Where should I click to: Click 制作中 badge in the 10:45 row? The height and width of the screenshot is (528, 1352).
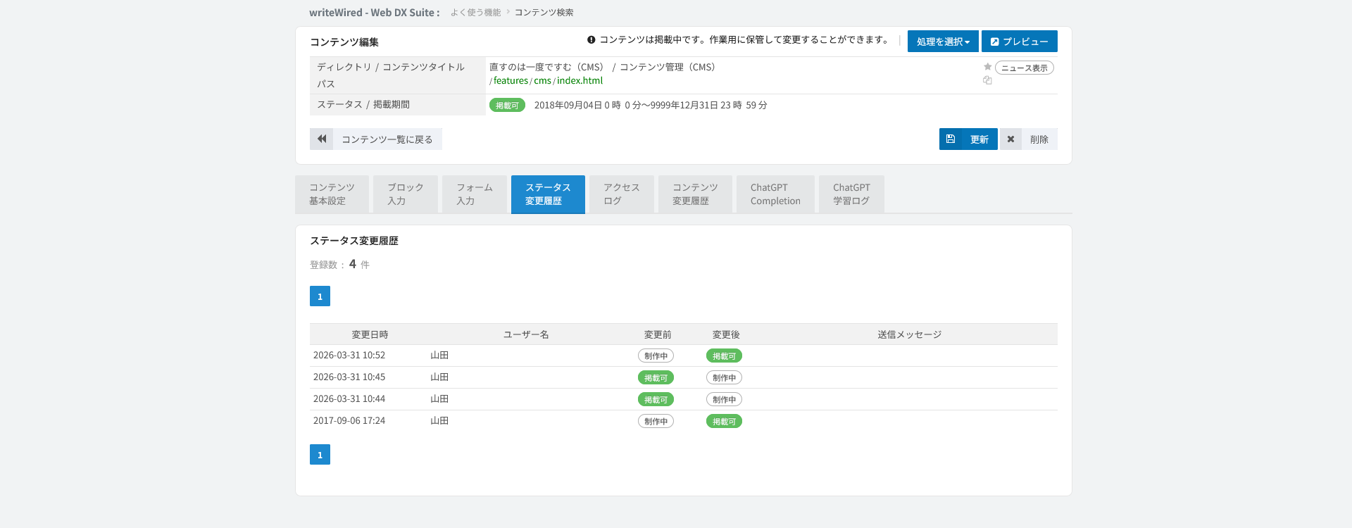pyautogui.click(x=724, y=378)
